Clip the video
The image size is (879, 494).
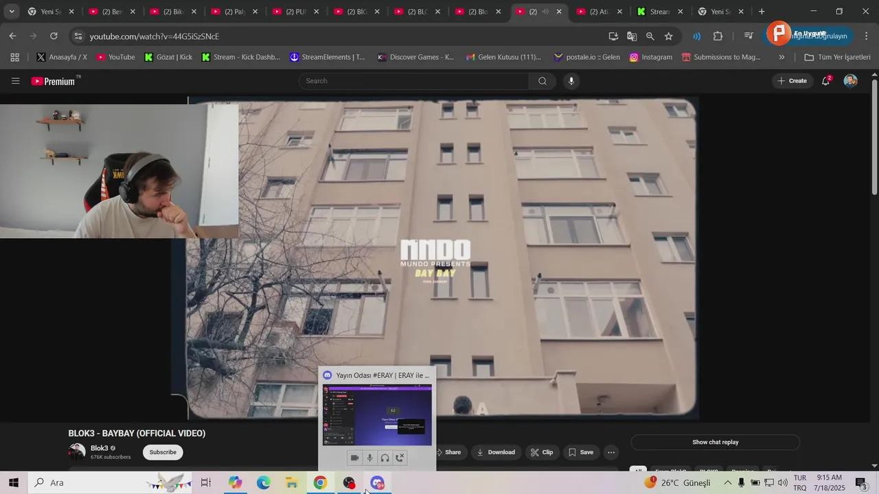click(542, 452)
